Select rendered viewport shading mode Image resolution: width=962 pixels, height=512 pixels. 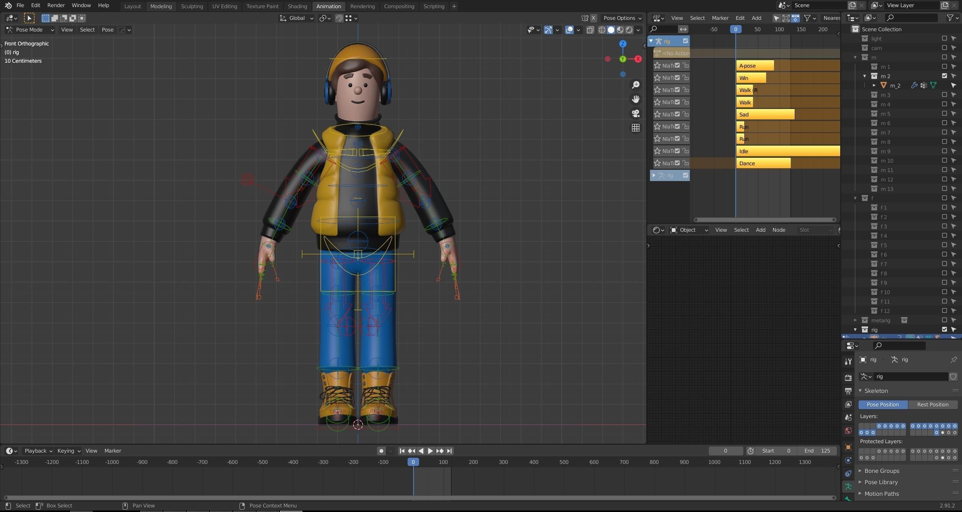pos(629,30)
